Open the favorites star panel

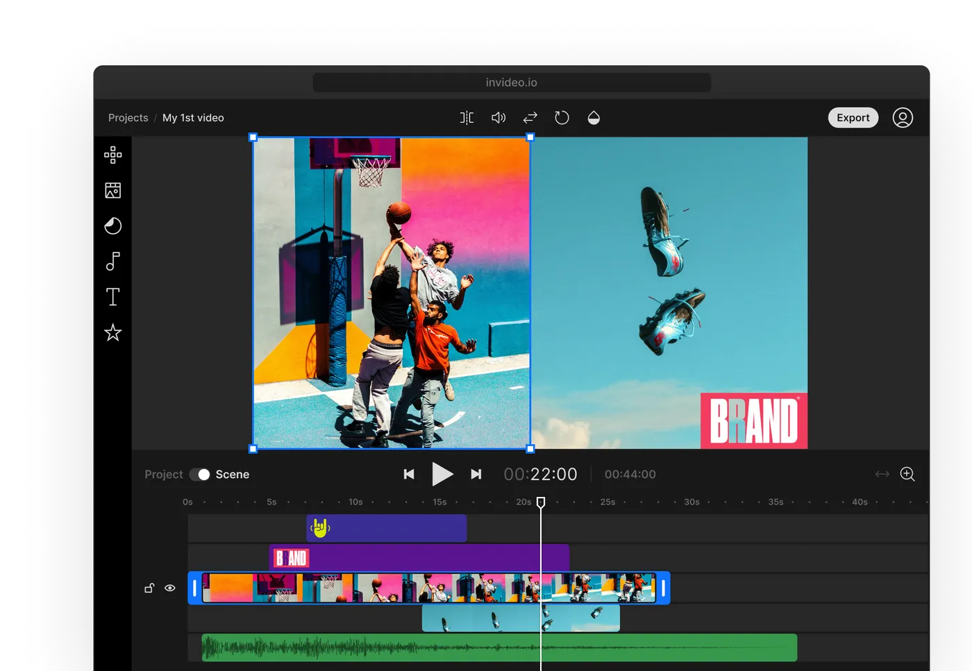112,333
